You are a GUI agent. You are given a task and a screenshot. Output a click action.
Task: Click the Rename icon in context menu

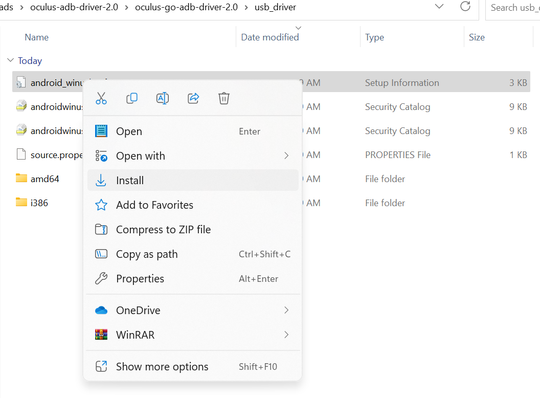[x=163, y=98]
